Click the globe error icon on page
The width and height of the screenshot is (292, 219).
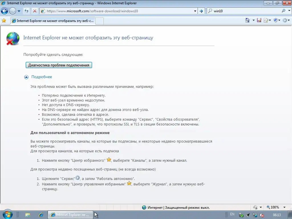coord(13,39)
